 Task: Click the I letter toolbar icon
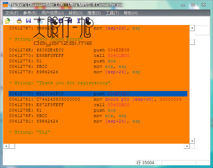pos(79,21)
